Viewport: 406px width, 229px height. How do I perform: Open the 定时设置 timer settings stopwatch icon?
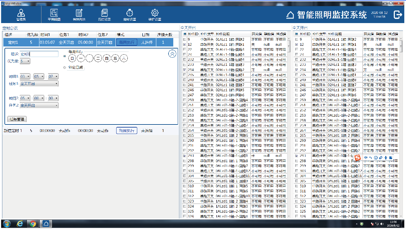129,15
